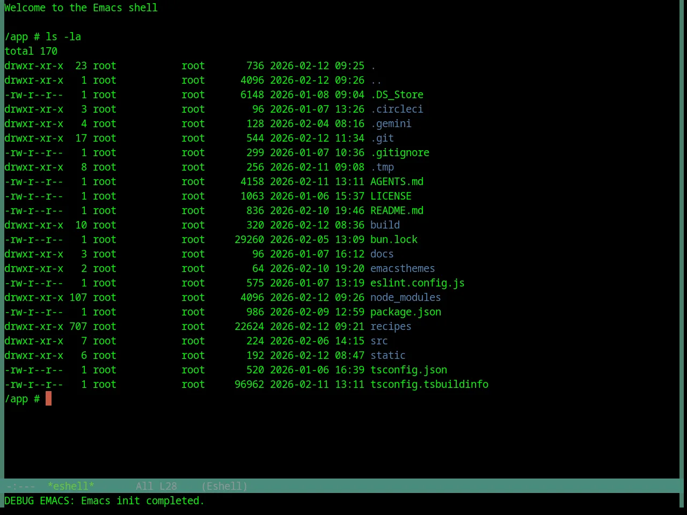Click the permissions string of the LICENSE row
The image size is (687, 515).
[x=34, y=196]
